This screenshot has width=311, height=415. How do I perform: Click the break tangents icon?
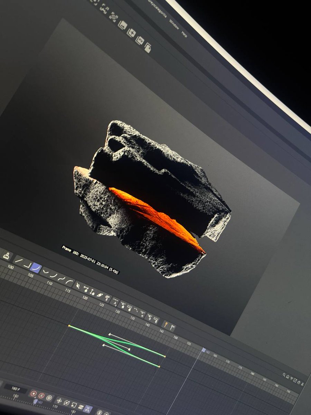78,286
